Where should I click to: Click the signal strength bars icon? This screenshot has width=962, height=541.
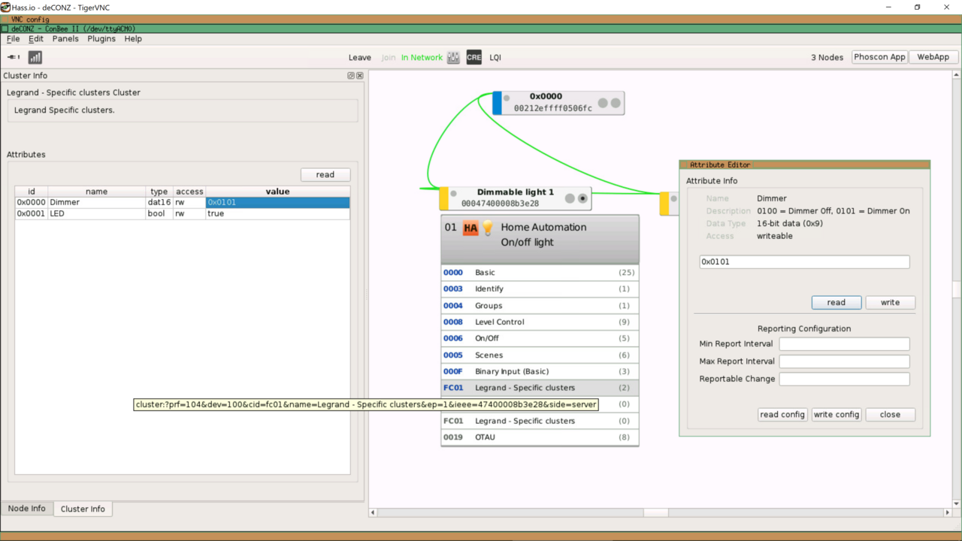click(35, 57)
